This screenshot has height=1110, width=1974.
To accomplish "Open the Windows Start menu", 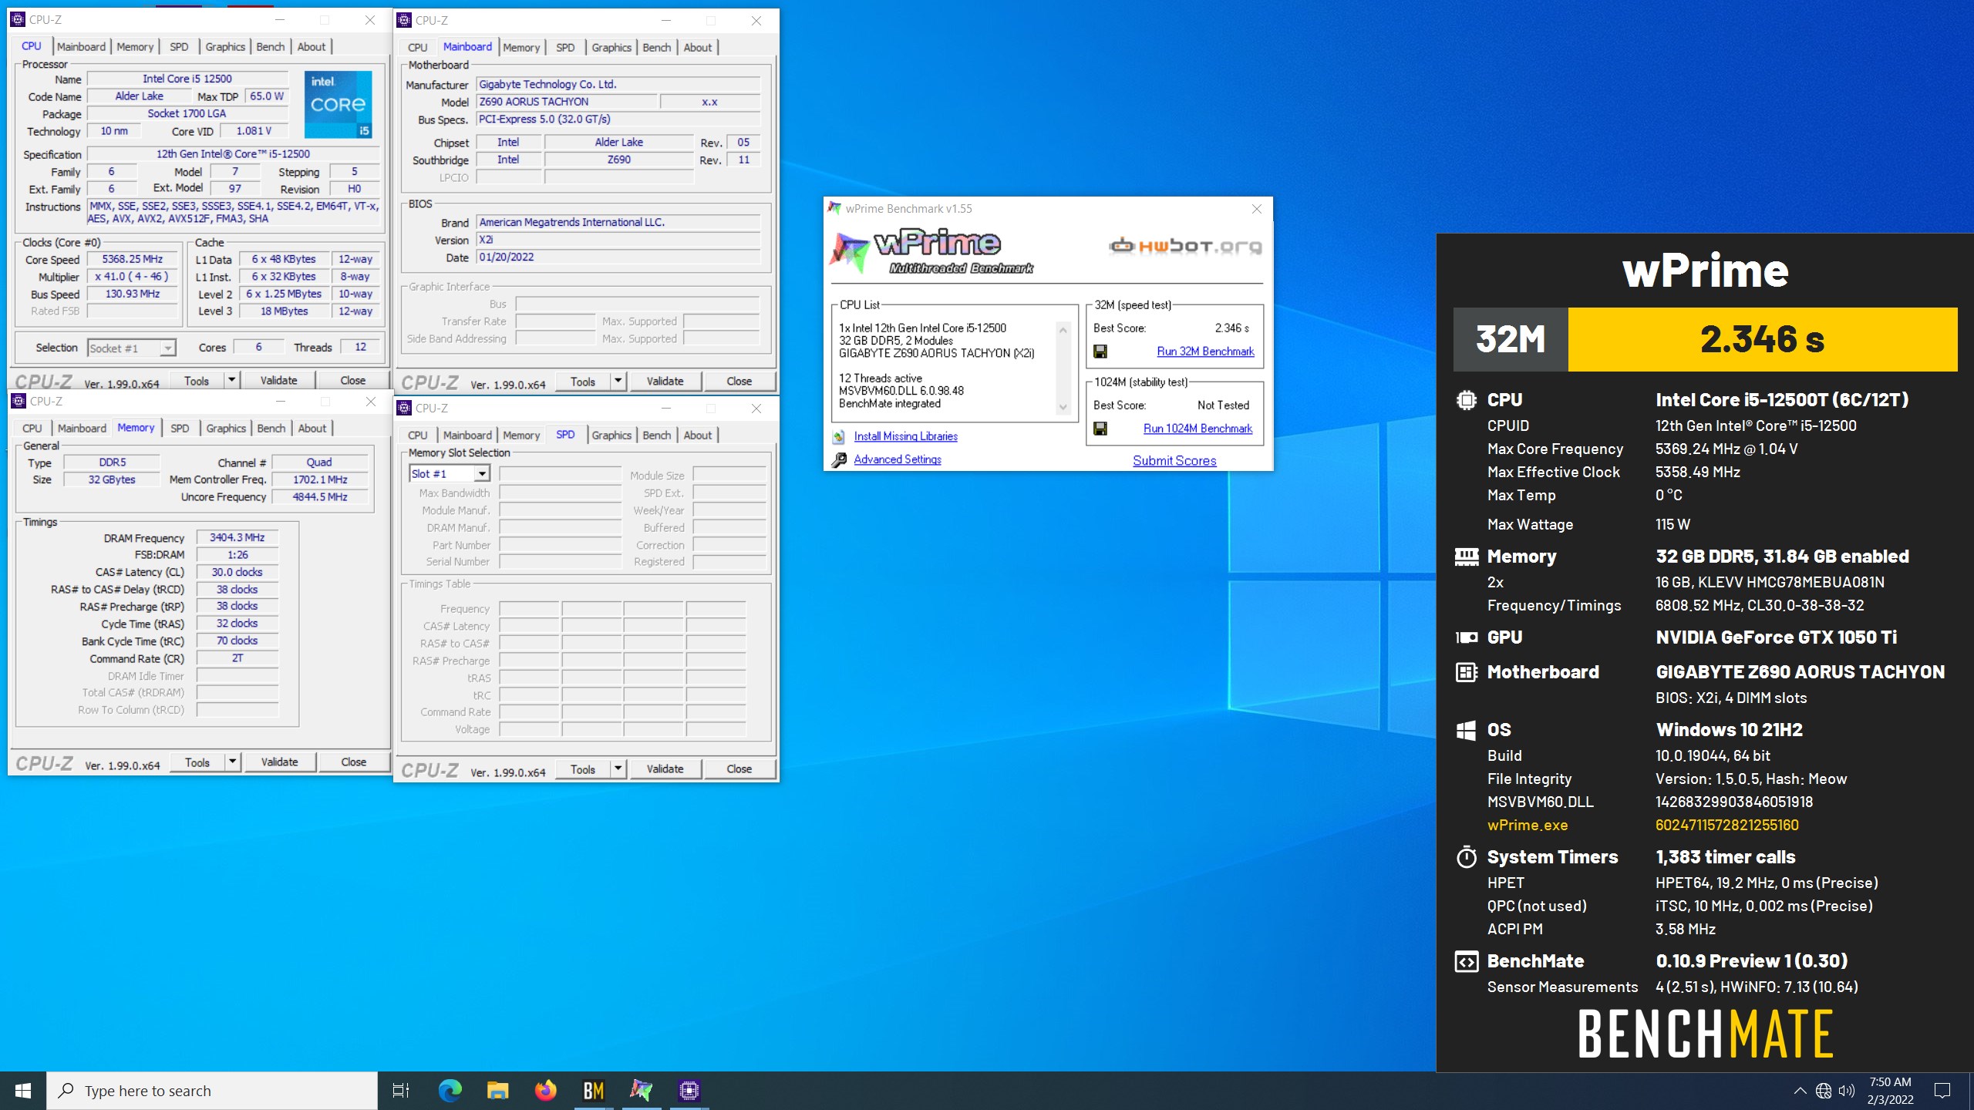I will [23, 1091].
